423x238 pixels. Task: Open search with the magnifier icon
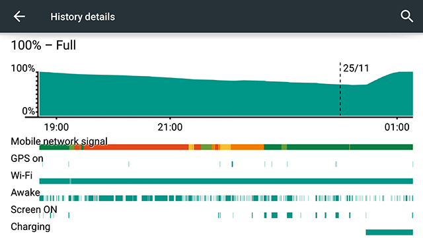point(406,17)
